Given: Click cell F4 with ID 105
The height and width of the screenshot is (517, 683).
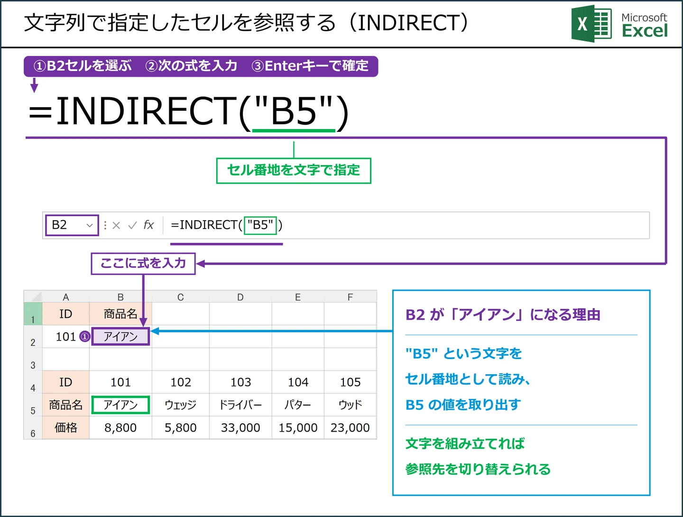Looking at the screenshot, I should [350, 382].
